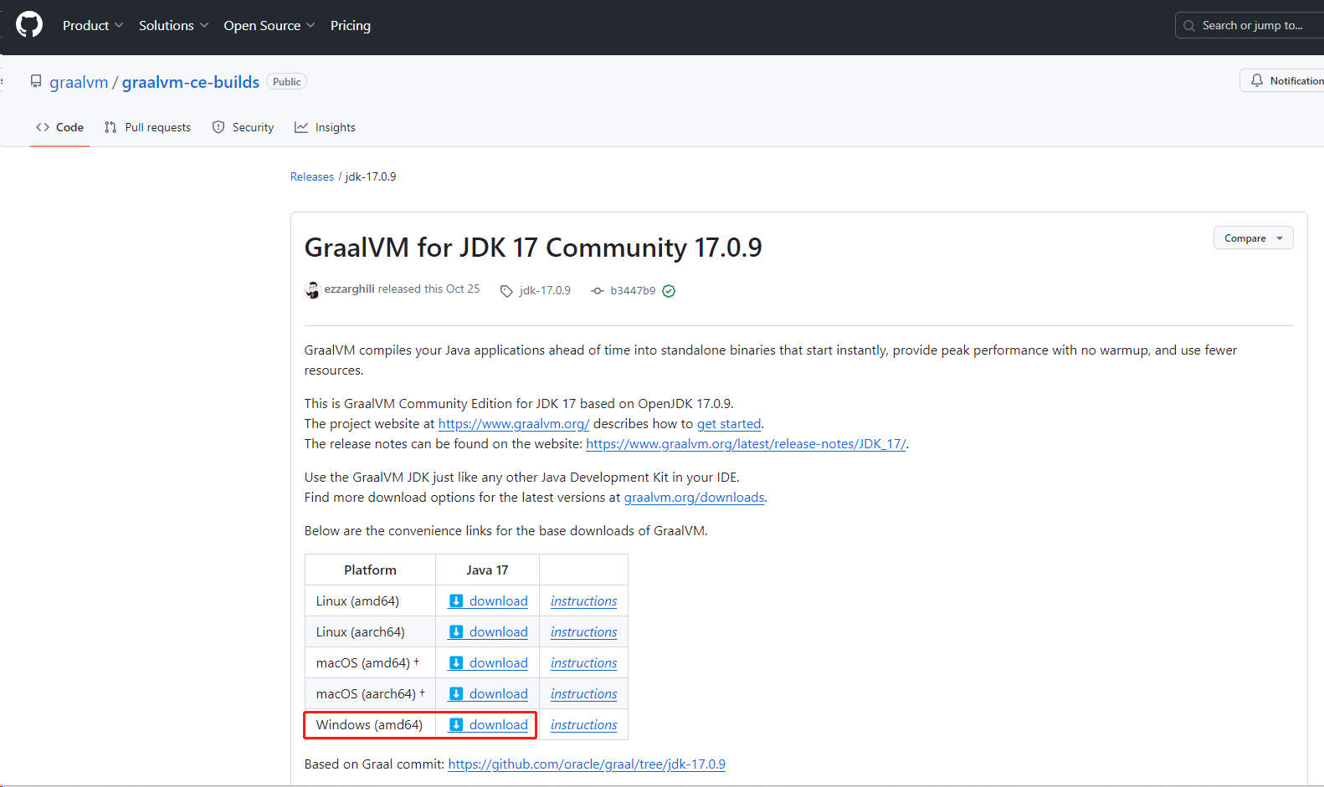Focus the 'Search or jump to' field
Viewport: 1324px width, 787px height.
pyautogui.click(x=1251, y=26)
